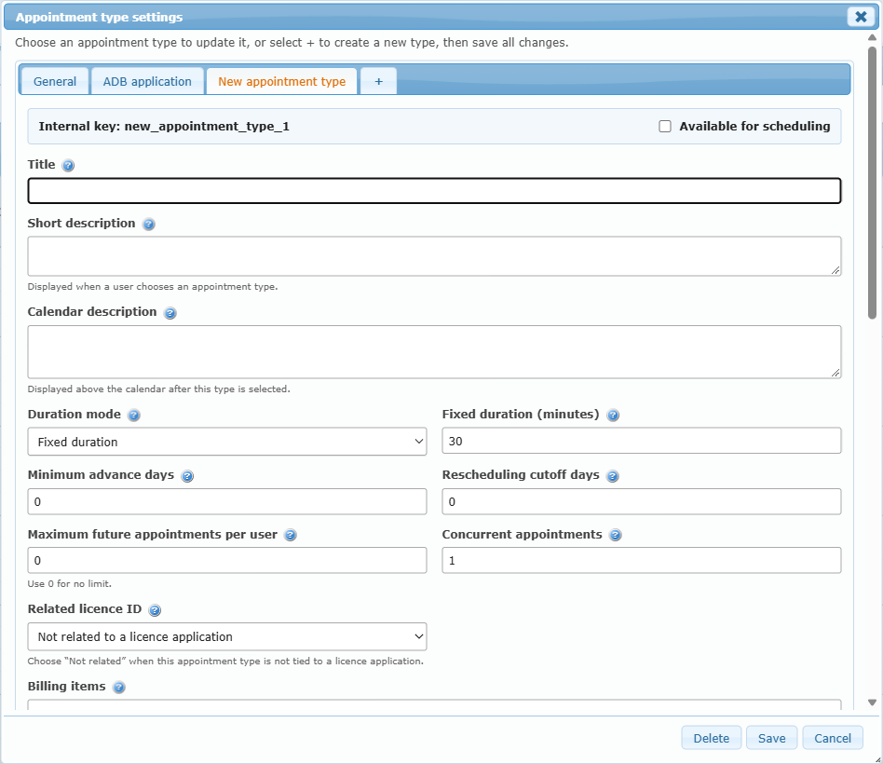Focus the Calendar description textarea
Image resolution: width=883 pixels, height=764 pixels.
point(434,352)
